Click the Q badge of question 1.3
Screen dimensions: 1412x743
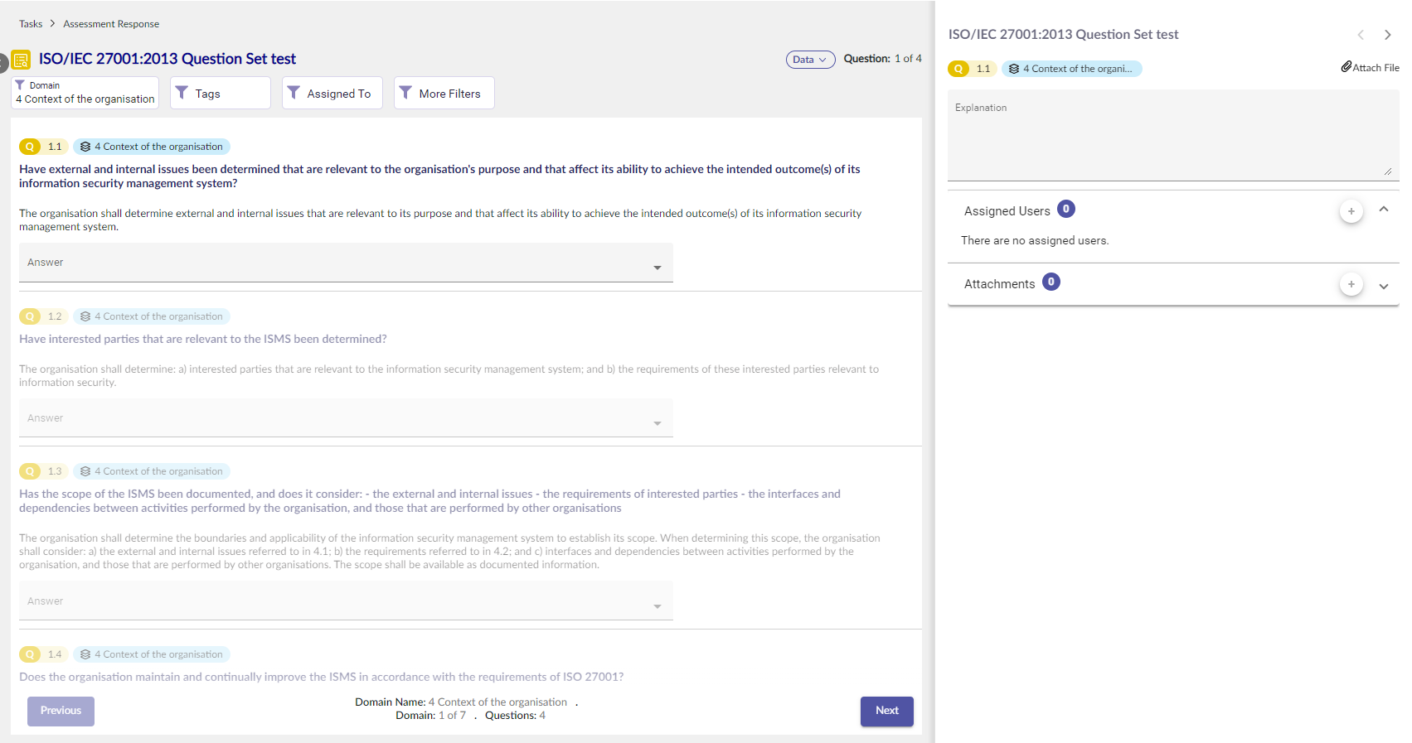[30, 471]
